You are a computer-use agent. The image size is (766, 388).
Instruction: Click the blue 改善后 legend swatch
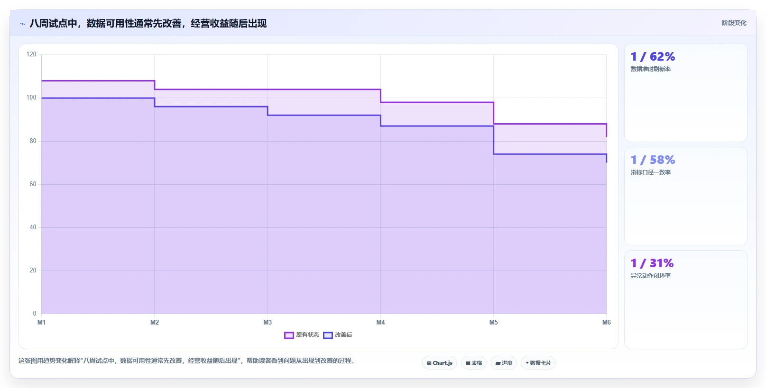tap(328, 335)
